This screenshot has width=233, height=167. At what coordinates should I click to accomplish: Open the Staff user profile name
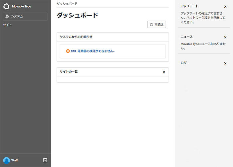(x=14, y=160)
